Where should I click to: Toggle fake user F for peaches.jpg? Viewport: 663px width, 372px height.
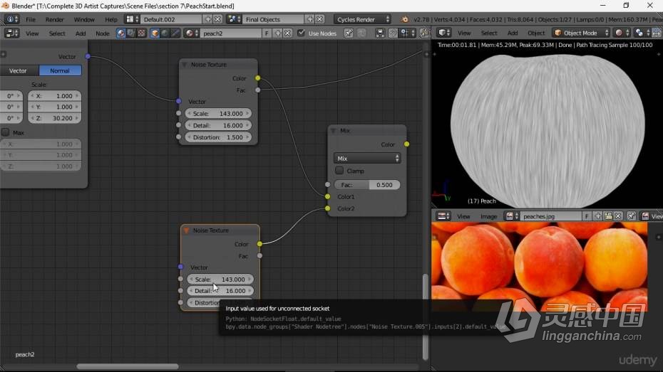coord(587,216)
